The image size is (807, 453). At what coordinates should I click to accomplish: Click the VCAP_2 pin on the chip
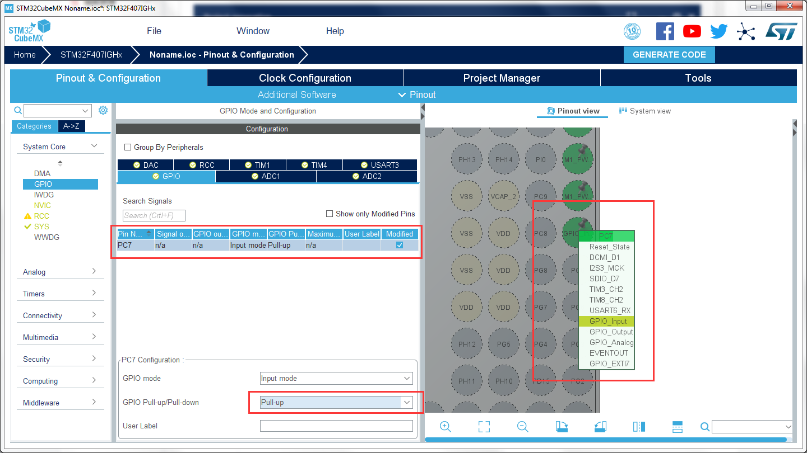click(503, 196)
